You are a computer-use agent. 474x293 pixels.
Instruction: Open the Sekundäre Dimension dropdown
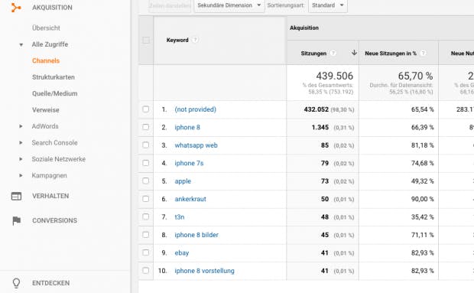[x=229, y=6]
